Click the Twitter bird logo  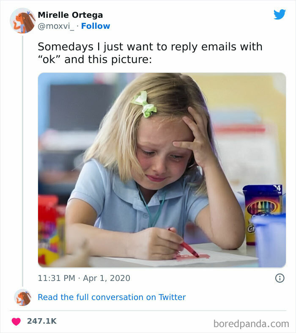pyautogui.click(x=280, y=14)
